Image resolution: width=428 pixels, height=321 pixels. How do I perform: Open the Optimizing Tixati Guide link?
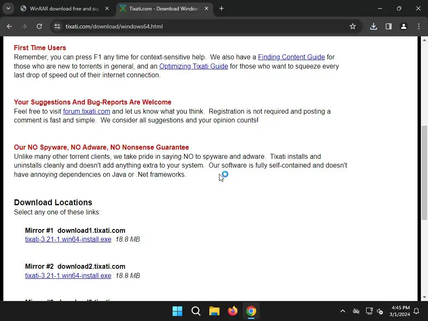194,66
